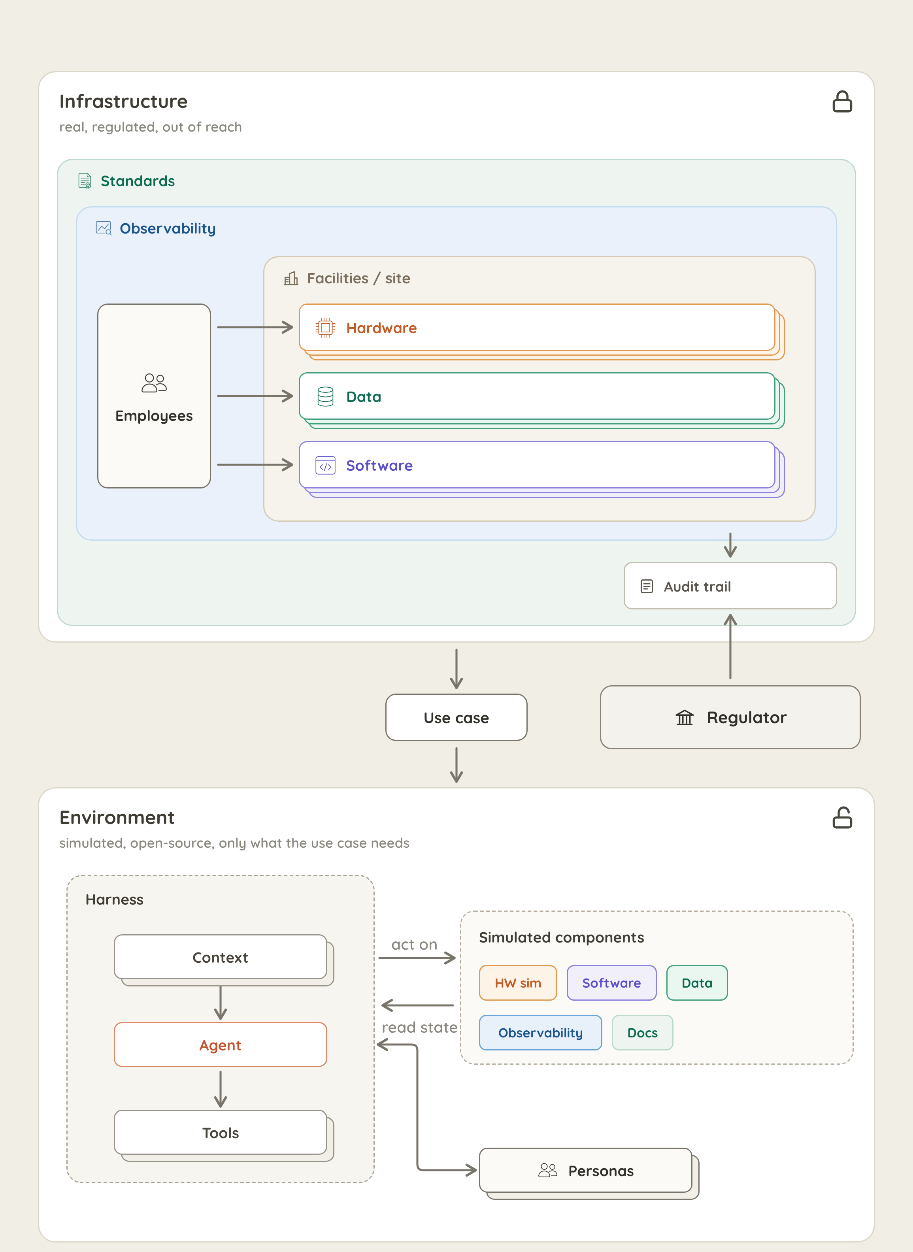Click the Data database icon

(325, 396)
